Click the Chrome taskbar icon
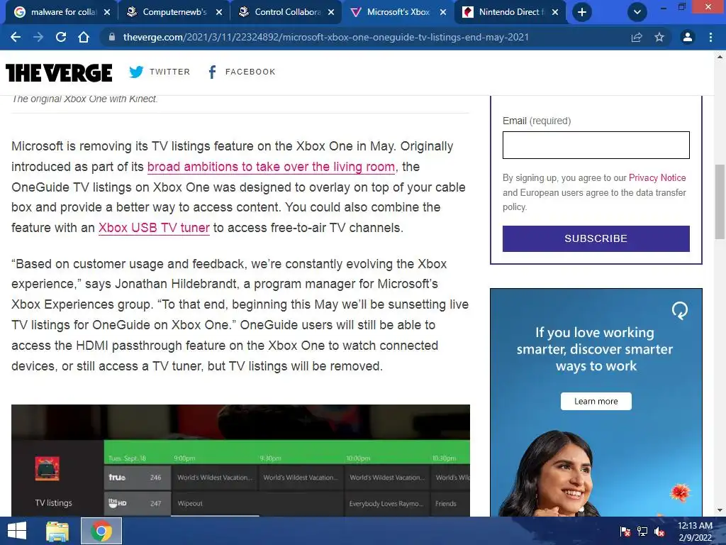The image size is (726, 545). (x=101, y=531)
